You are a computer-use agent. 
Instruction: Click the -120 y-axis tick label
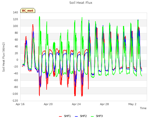point(15,101)
